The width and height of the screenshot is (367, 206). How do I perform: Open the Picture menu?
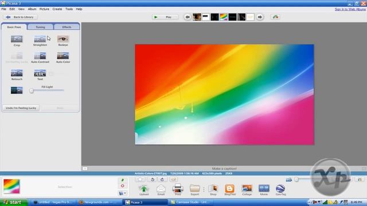tap(44, 9)
